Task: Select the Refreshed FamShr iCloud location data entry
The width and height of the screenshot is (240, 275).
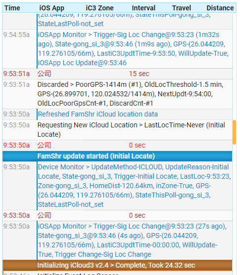Action: [98, 114]
